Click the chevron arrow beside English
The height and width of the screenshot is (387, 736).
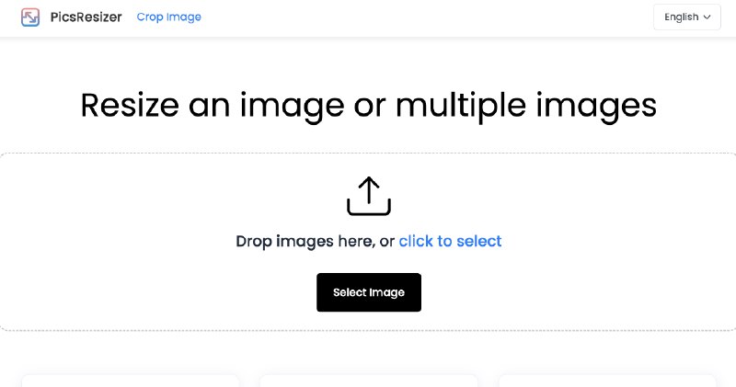707,17
